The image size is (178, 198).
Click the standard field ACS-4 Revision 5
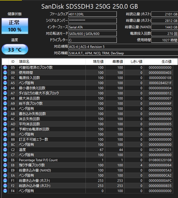click(x=123, y=47)
